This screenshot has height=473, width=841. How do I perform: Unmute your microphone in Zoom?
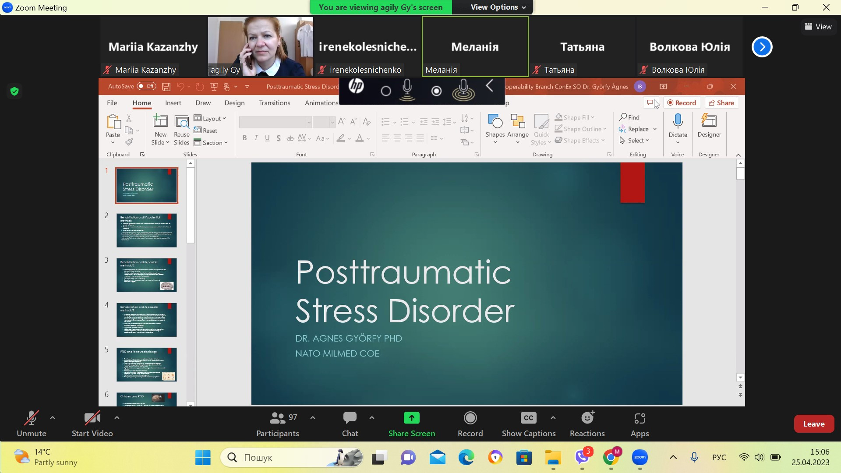[x=32, y=418]
